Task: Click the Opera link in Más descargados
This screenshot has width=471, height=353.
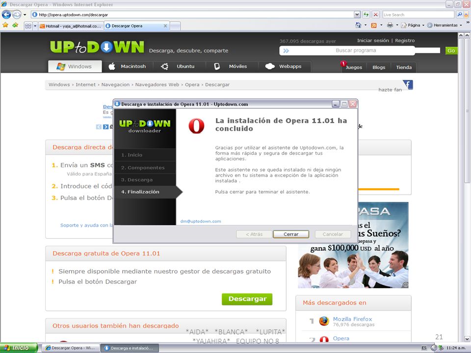Action: 341,338
